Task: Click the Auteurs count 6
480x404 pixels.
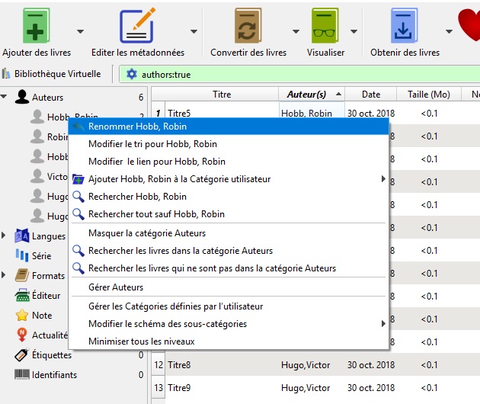Action: (141, 97)
